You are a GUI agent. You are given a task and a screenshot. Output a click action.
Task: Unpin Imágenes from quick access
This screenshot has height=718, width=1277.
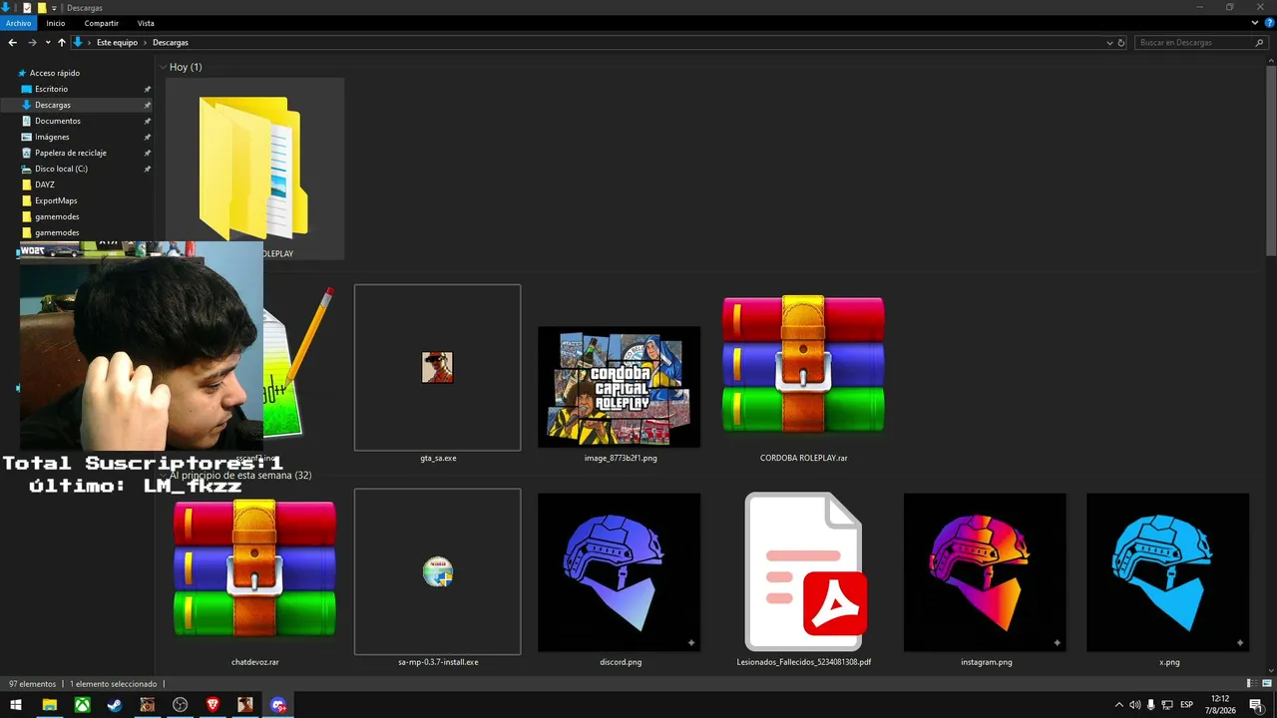148,137
